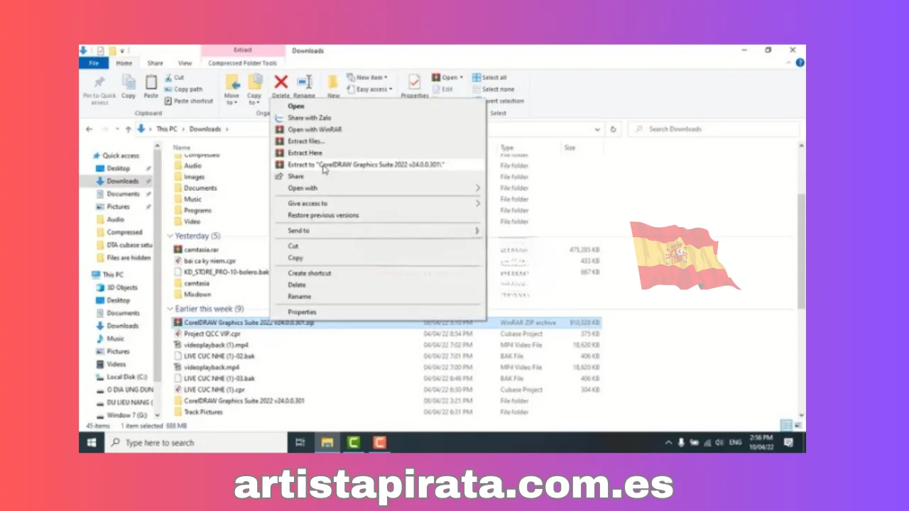Select the camtasia.rar file
Viewport: 909px width, 511px height.
click(196, 250)
